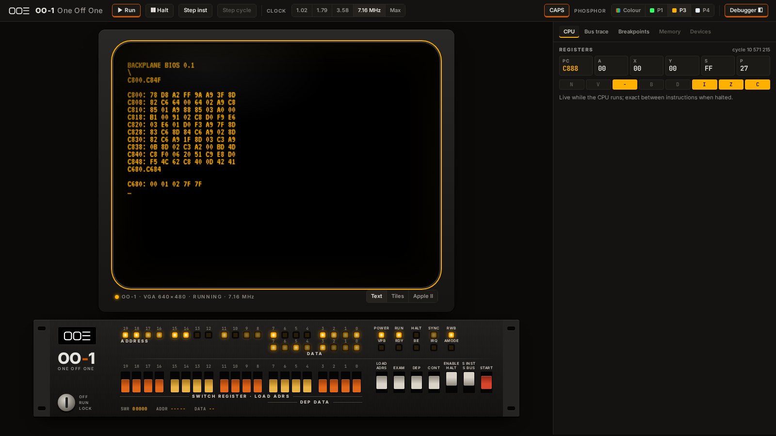Click the OOE logo in top bar
Image resolution: width=776 pixels, height=436 pixels.
click(x=19, y=11)
